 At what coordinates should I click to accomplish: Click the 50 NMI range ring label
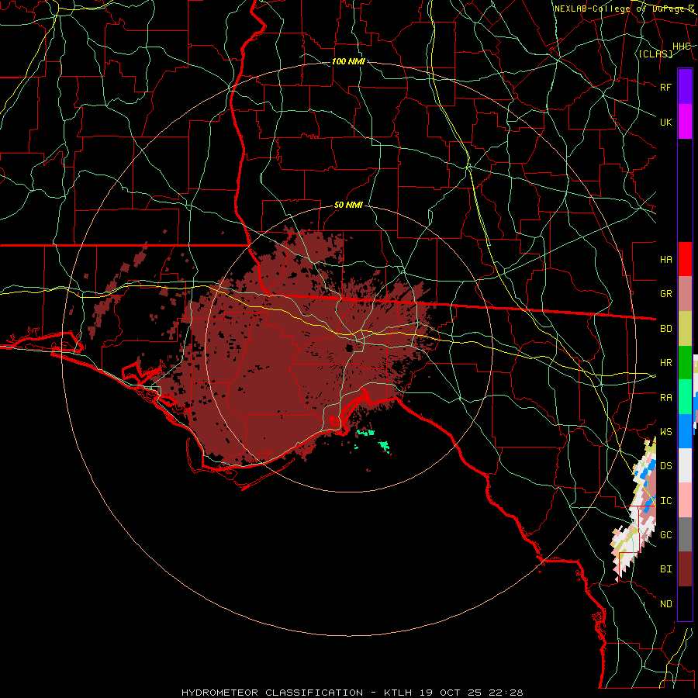pos(348,205)
